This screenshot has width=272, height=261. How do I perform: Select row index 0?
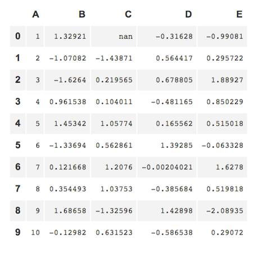click(x=18, y=36)
